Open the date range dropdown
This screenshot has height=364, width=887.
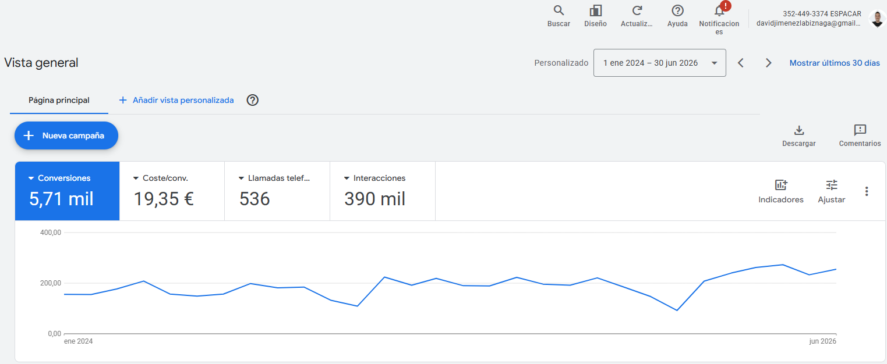pyautogui.click(x=659, y=63)
